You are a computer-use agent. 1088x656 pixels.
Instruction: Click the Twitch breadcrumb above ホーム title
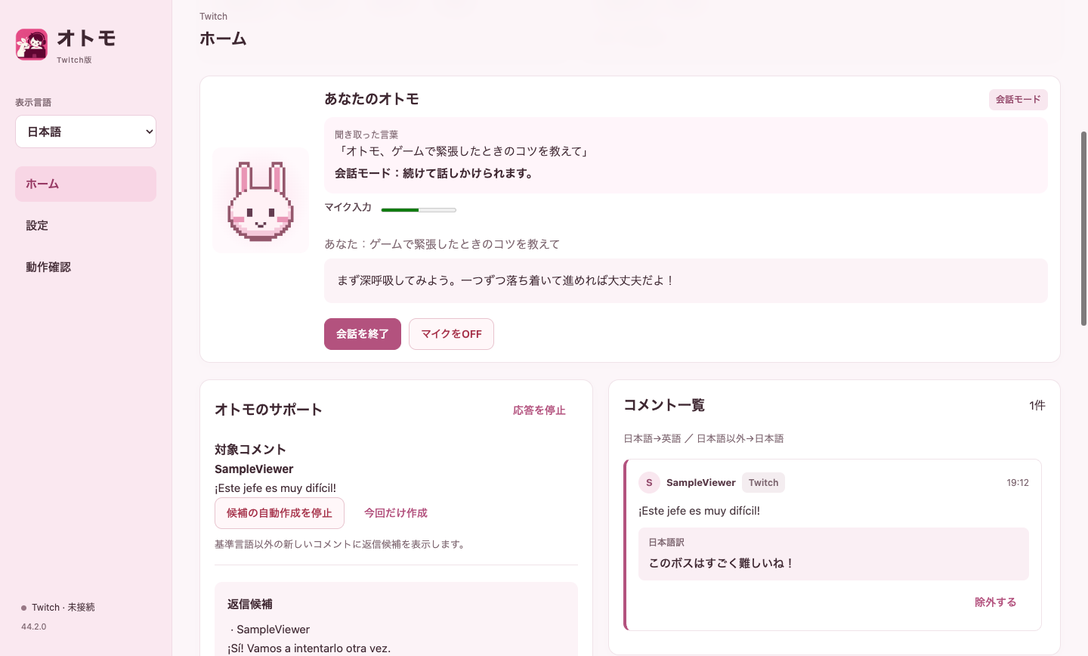pyautogui.click(x=214, y=17)
